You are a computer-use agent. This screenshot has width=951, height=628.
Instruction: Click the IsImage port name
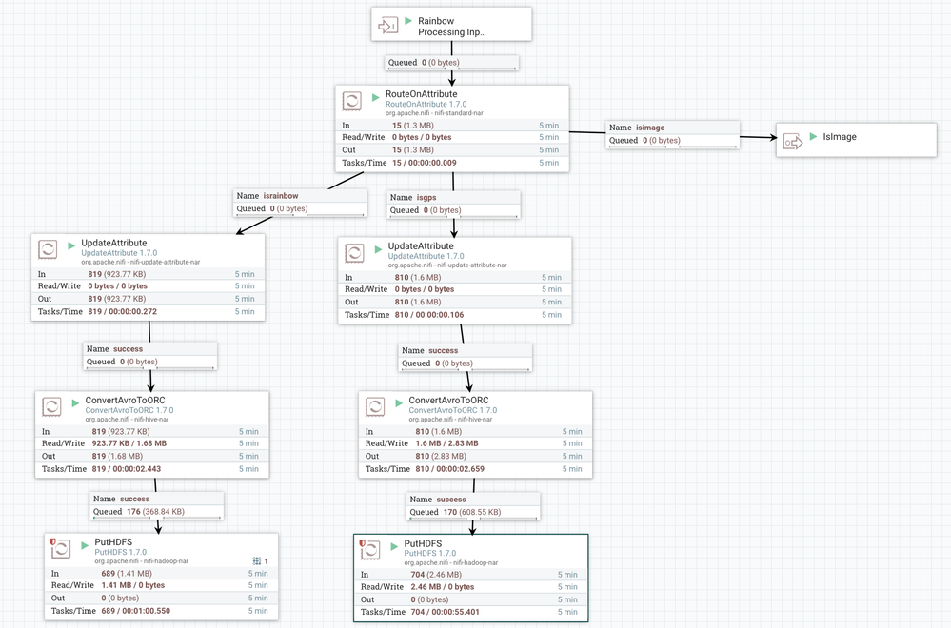[x=840, y=136]
